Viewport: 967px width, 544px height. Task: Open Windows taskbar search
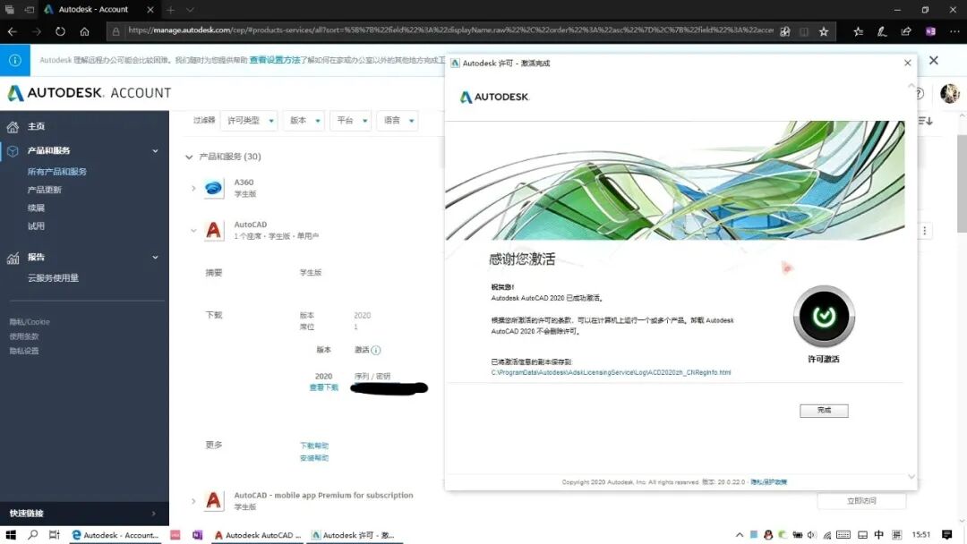33,535
